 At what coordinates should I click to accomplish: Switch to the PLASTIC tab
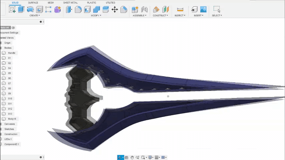coord(91,3)
